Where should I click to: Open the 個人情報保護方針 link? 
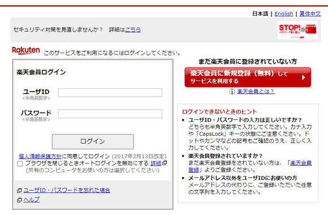pos(40,156)
